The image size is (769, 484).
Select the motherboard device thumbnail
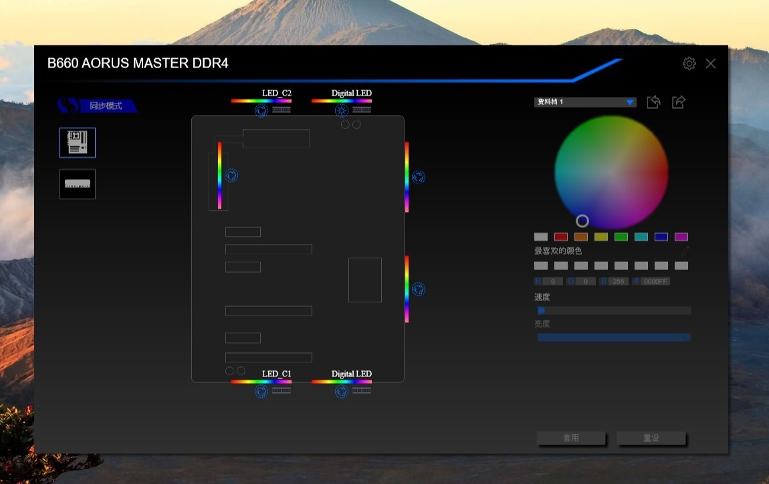pyautogui.click(x=78, y=142)
